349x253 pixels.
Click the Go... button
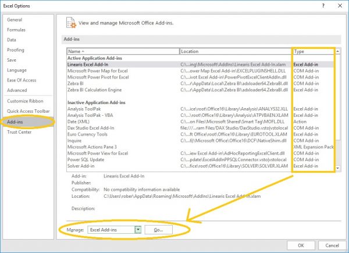(x=158, y=230)
